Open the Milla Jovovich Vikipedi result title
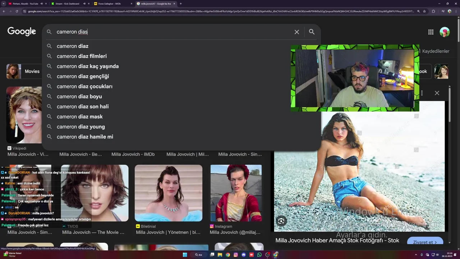The height and width of the screenshot is (259, 460). 28,154
